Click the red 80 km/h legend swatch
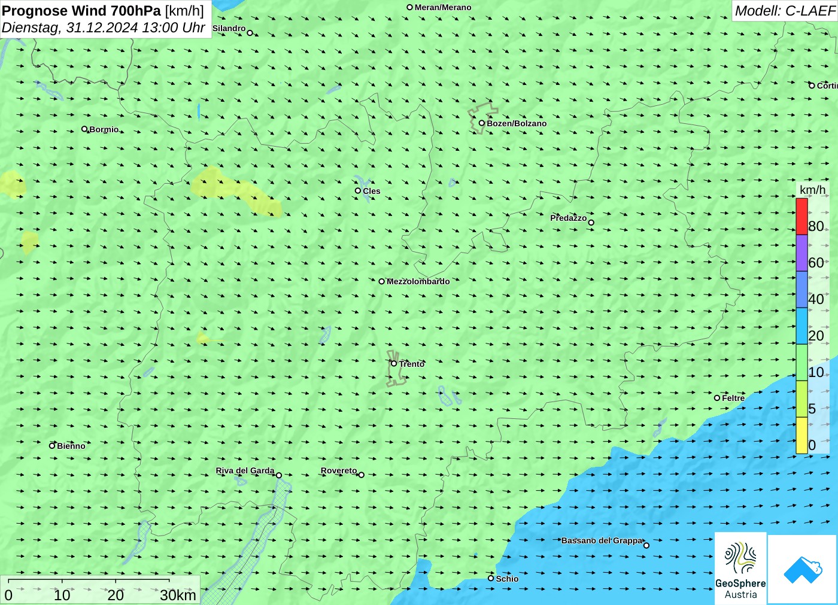Screen dimensions: 838x605 [x=801, y=216]
